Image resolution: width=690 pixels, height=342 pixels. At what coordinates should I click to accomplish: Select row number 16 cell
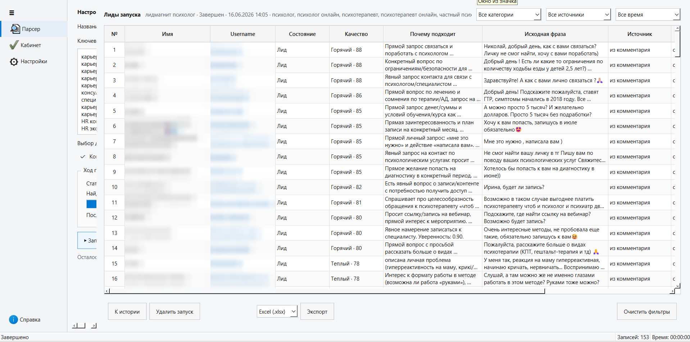(114, 278)
